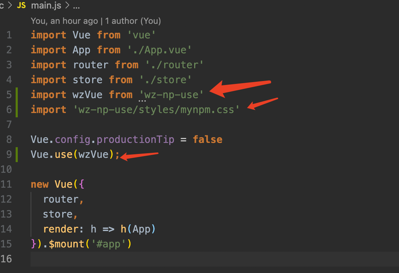Click the git change bar beside line 5
This screenshot has width=399, height=273.
(x=17, y=95)
